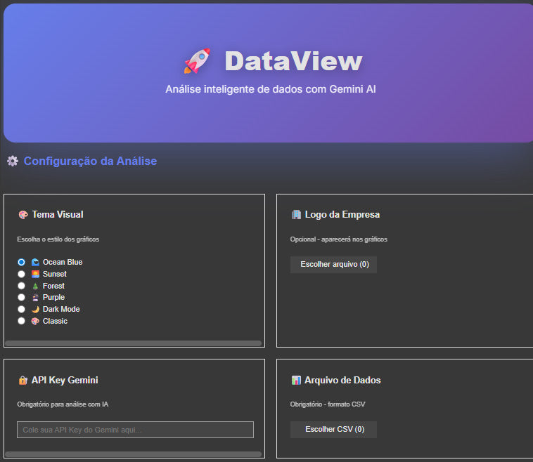This screenshot has height=462, width=533.
Task: Click the Tema Visual panel horizontal scrollbar
Action: click(133, 343)
